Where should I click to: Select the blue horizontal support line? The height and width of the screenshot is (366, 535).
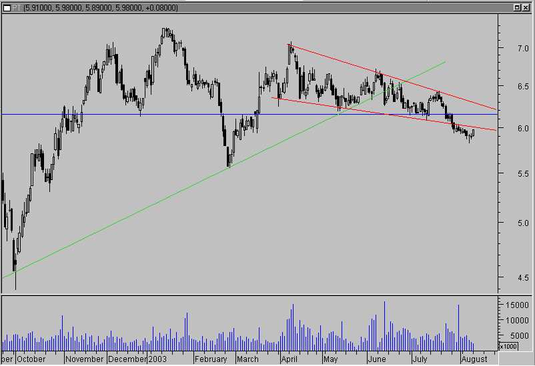coord(249,114)
